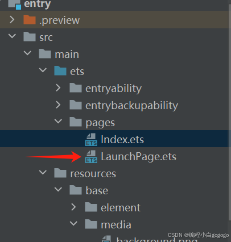Image resolution: width=231 pixels, height=242 pixels.
Task: Open the Index.ets file name
Action: 122,140
